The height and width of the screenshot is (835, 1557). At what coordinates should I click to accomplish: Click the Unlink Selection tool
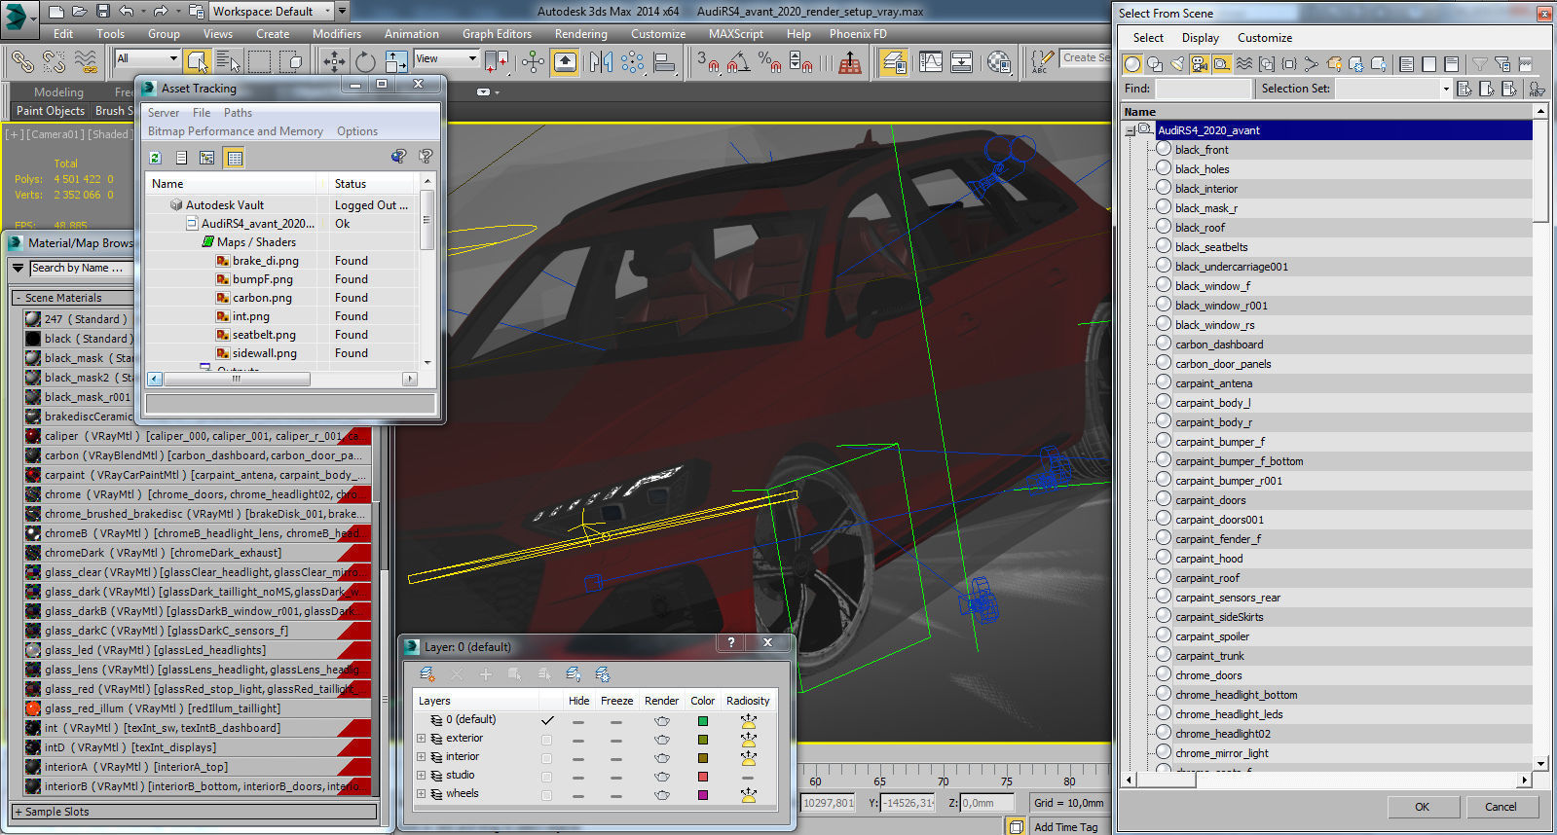(x=54, y=62)
